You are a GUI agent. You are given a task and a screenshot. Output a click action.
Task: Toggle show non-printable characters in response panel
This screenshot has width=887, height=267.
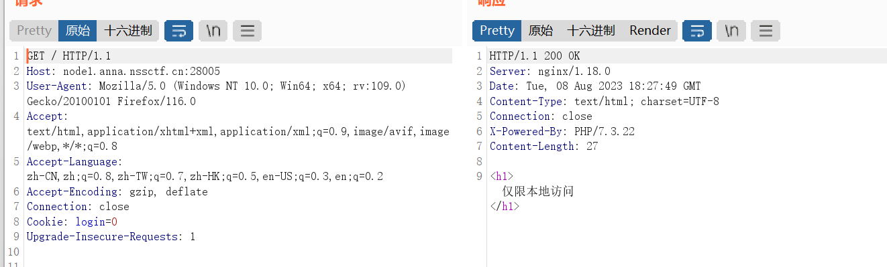(x=731, y=30)
